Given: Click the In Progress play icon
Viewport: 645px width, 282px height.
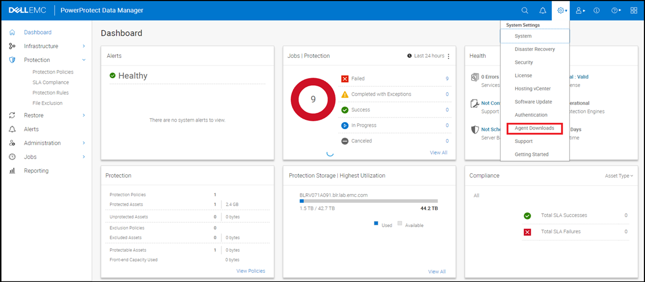Looking at the screenshot, I should [345, 126].
